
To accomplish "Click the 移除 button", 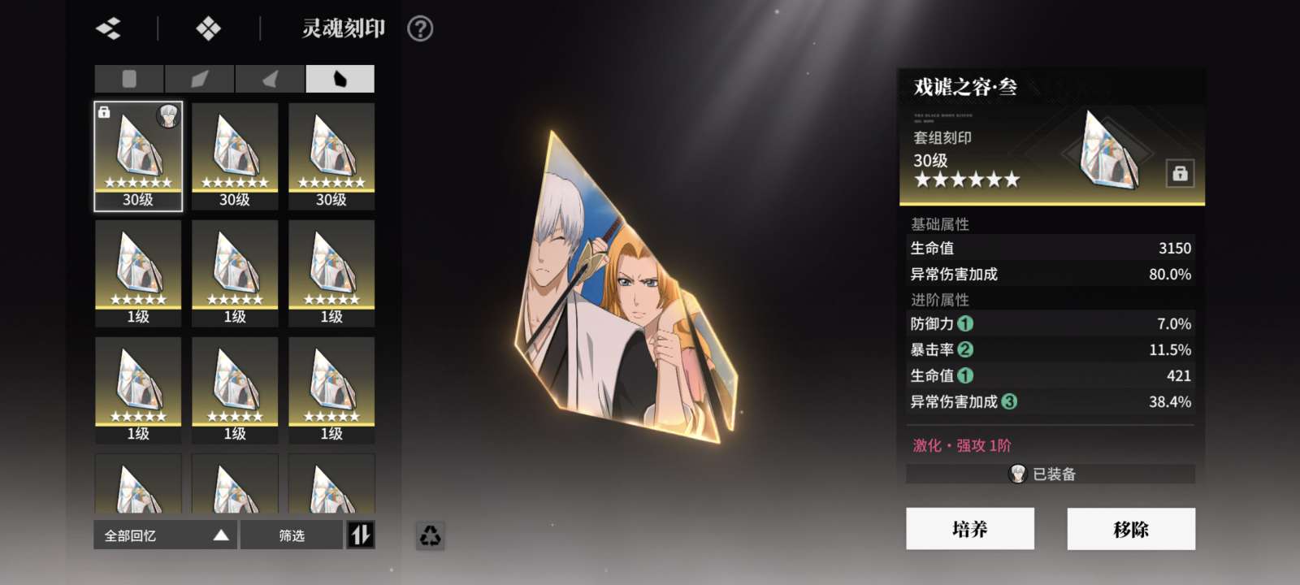I will tap(1131, 529).
